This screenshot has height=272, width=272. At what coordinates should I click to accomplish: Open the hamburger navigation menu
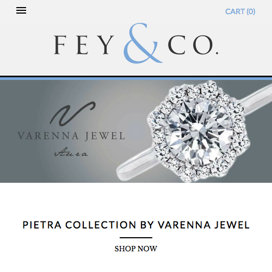point(21,10)
